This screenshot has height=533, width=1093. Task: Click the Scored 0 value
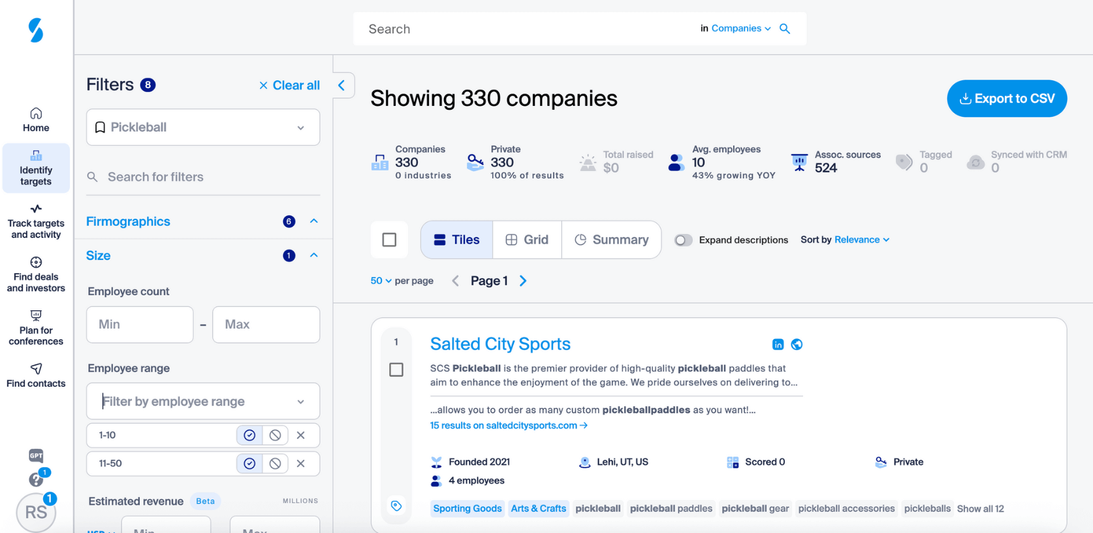765,462
